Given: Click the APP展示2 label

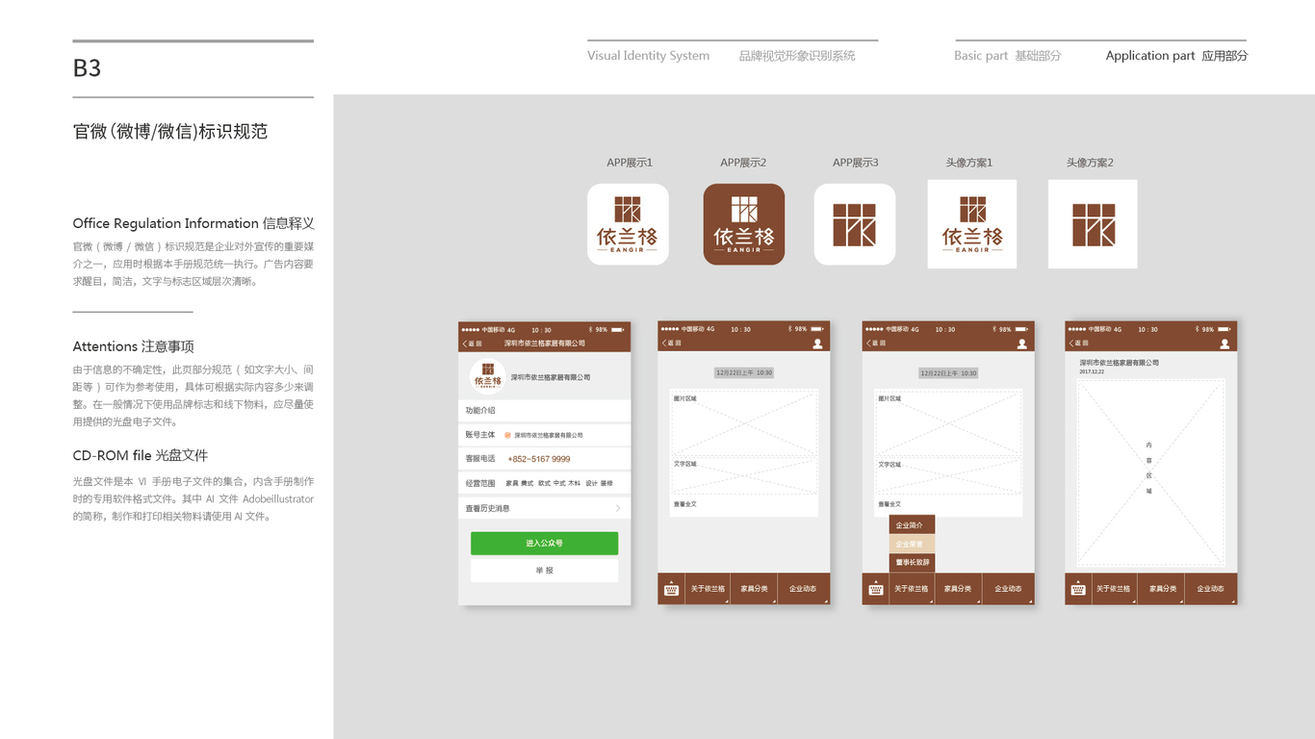Looking at the screenshot, I should (743, 163).
